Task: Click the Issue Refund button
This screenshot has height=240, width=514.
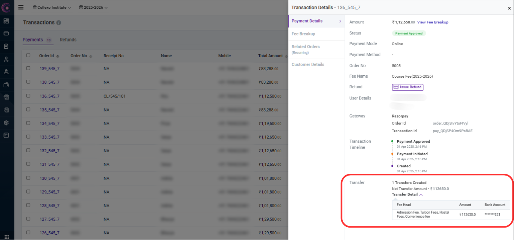Action: pyautogui.click(x=408, y=87)
